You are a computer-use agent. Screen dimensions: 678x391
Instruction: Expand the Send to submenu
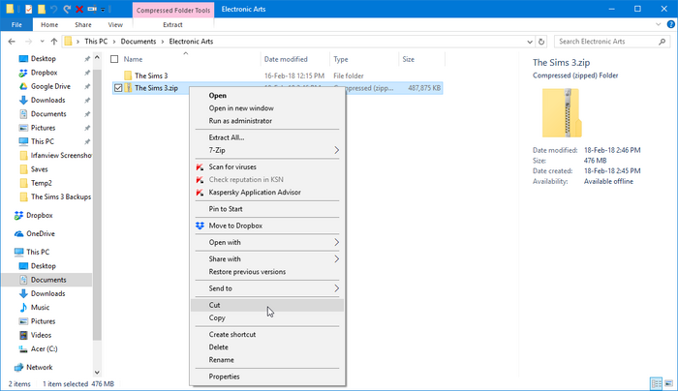point(267,288)
